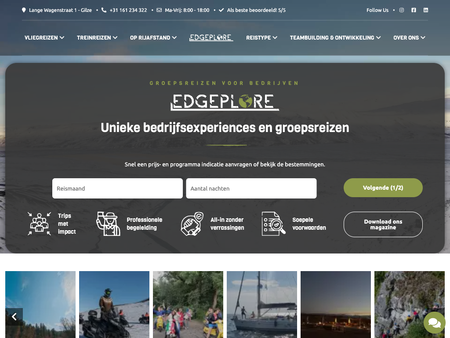The width and height of the screenshot is (450, 338).
Task: Click the All-in zonder verrassingen label
Action: tap(227, 224)
